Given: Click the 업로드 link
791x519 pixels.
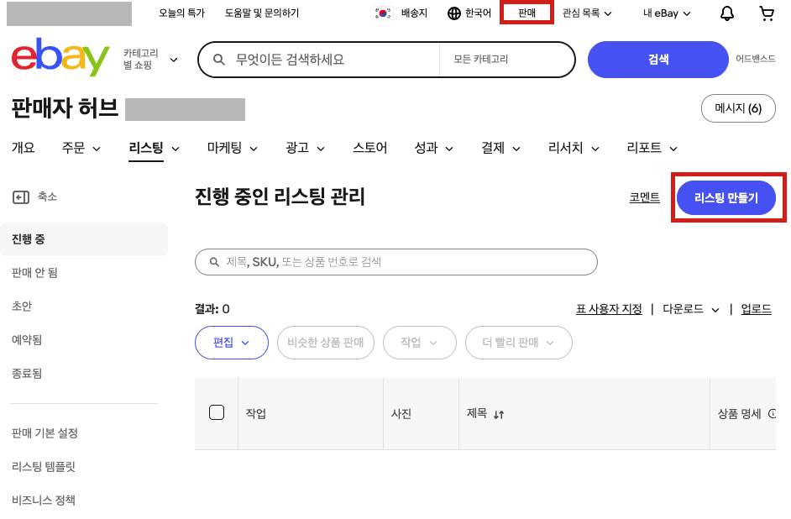Looking at the screenshot, I should pyautogui.click(x=756, y=309).
